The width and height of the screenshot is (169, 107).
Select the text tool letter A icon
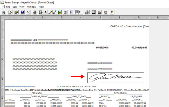[46, 12]
